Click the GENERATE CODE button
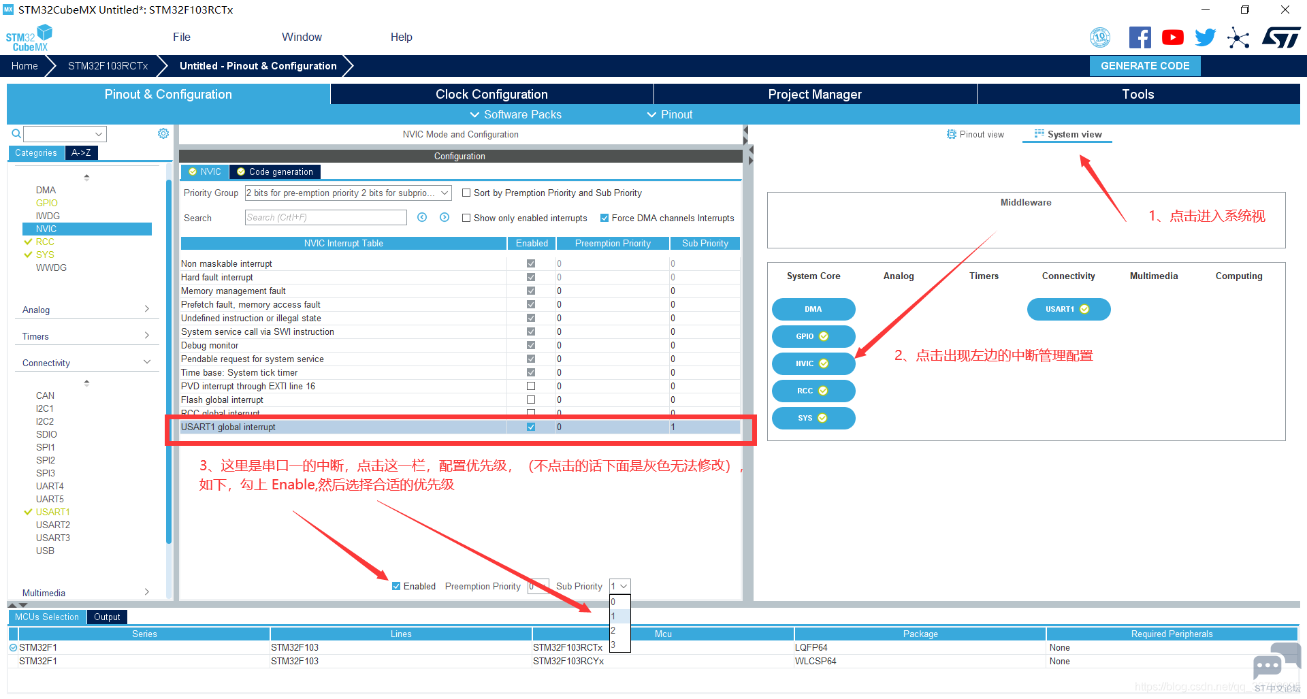The height and width of the screenshot is (699, 1307). pos(1145,66)
